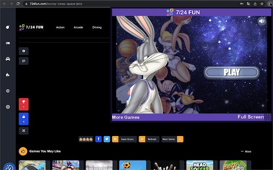Open the Action menu item
This screenshot has width=273, height=170.
(x=60, y=27)
